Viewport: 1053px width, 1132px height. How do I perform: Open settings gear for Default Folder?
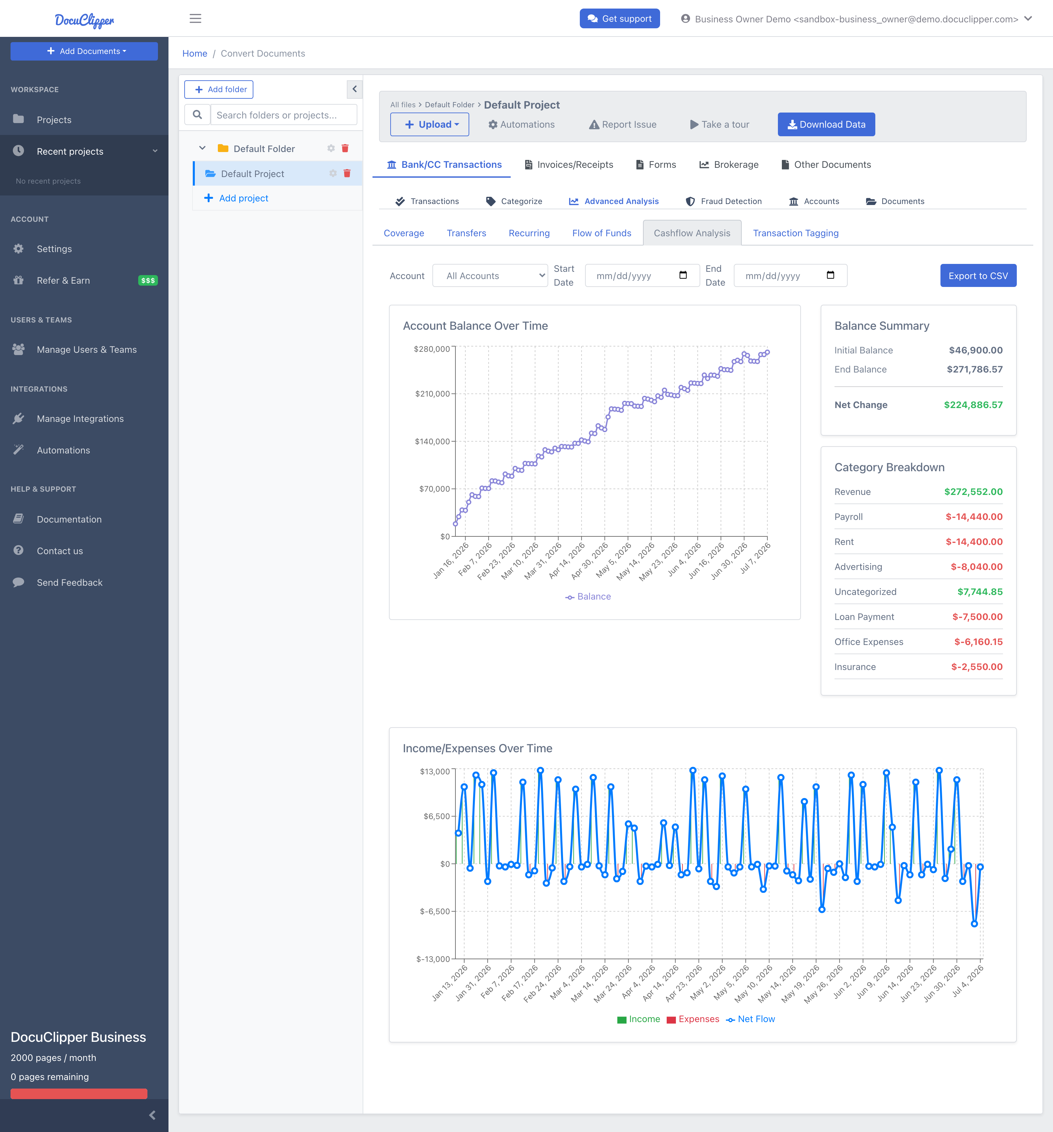tap(331, 148)
